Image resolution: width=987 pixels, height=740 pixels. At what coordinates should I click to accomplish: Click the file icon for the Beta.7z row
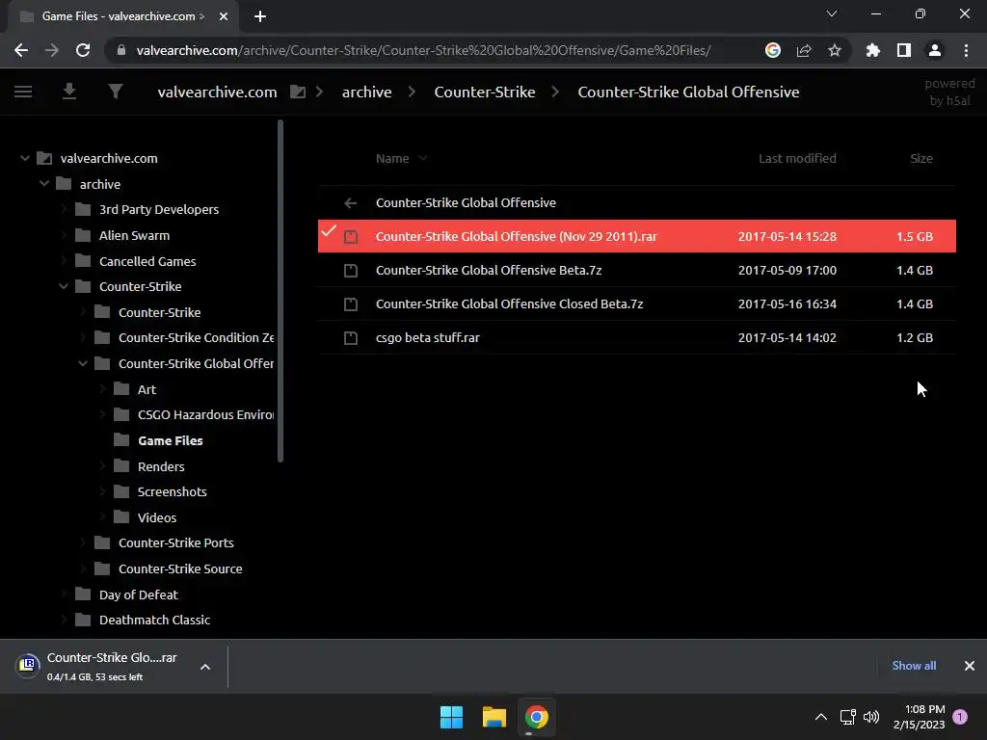pyautogui.click(x=351, y=271)
